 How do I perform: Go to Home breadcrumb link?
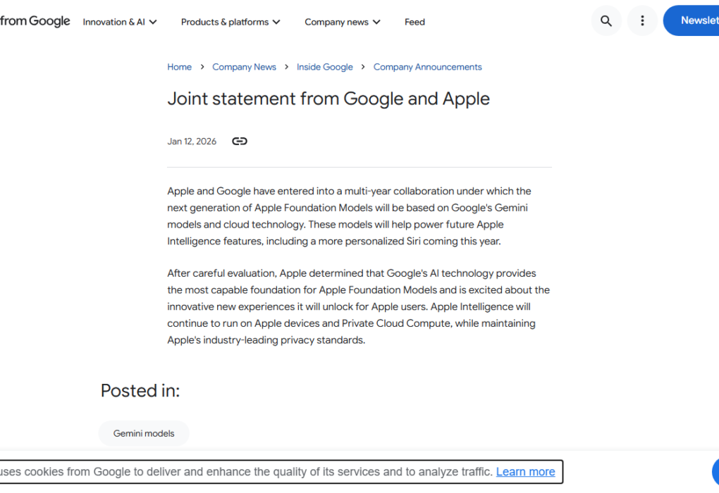pos(179,67)
